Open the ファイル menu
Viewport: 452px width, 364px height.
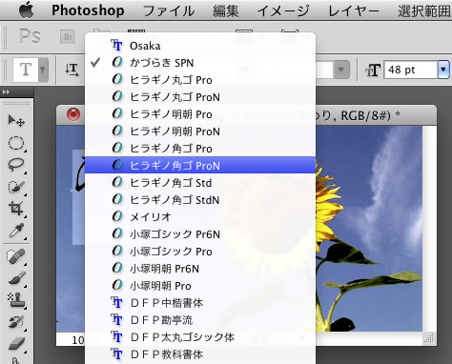tap(169, 11)
